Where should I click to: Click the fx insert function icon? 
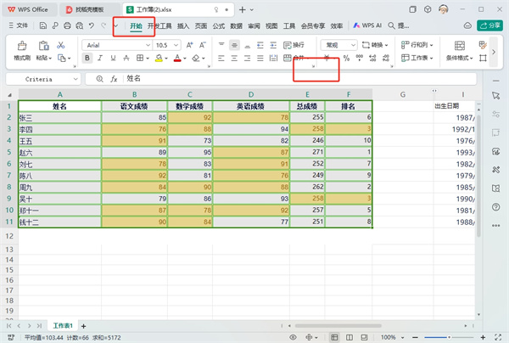tap(115, 78)
